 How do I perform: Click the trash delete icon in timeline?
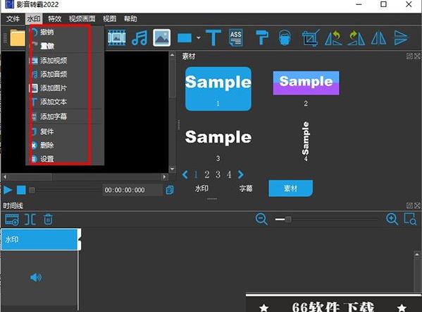(x=49, y=220)
